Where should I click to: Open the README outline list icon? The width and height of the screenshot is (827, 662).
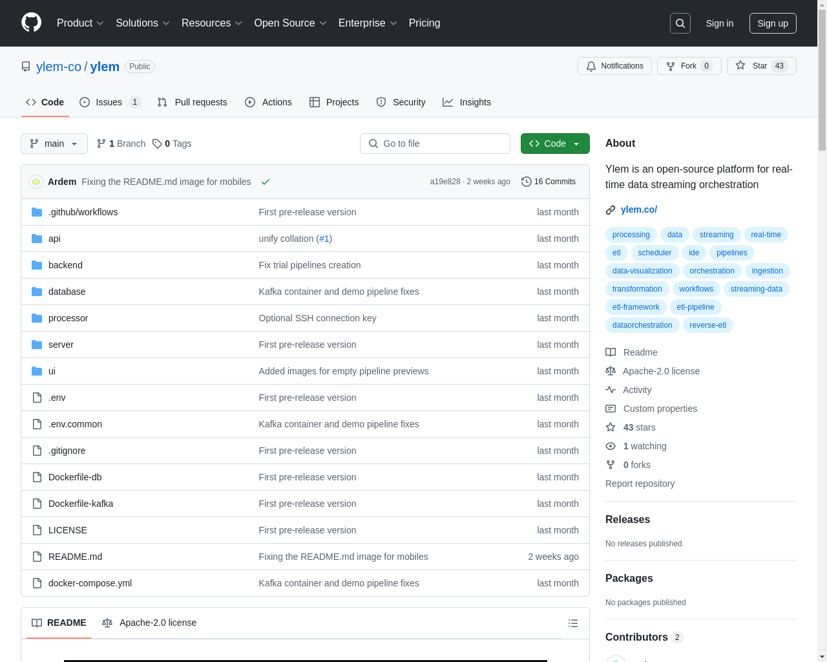(573, 623)
